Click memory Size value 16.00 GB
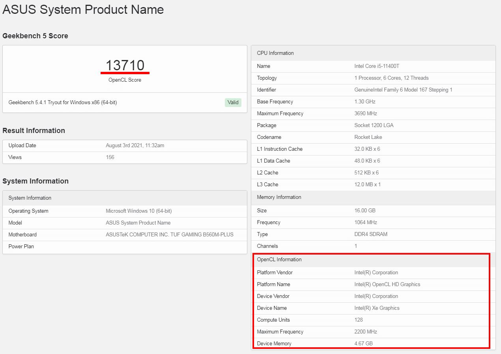501x354 pixels. 365,210
